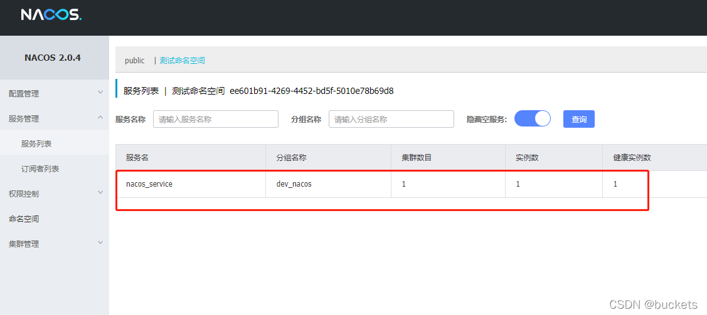This screenshot has width=707, height=315.
Task: Open 配置管理 in the sidebar
Action: coord(24,93)
